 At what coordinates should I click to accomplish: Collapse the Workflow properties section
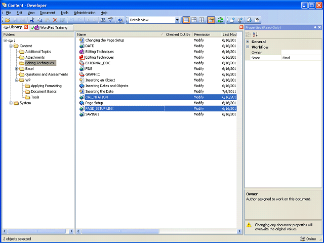[248, 47]
